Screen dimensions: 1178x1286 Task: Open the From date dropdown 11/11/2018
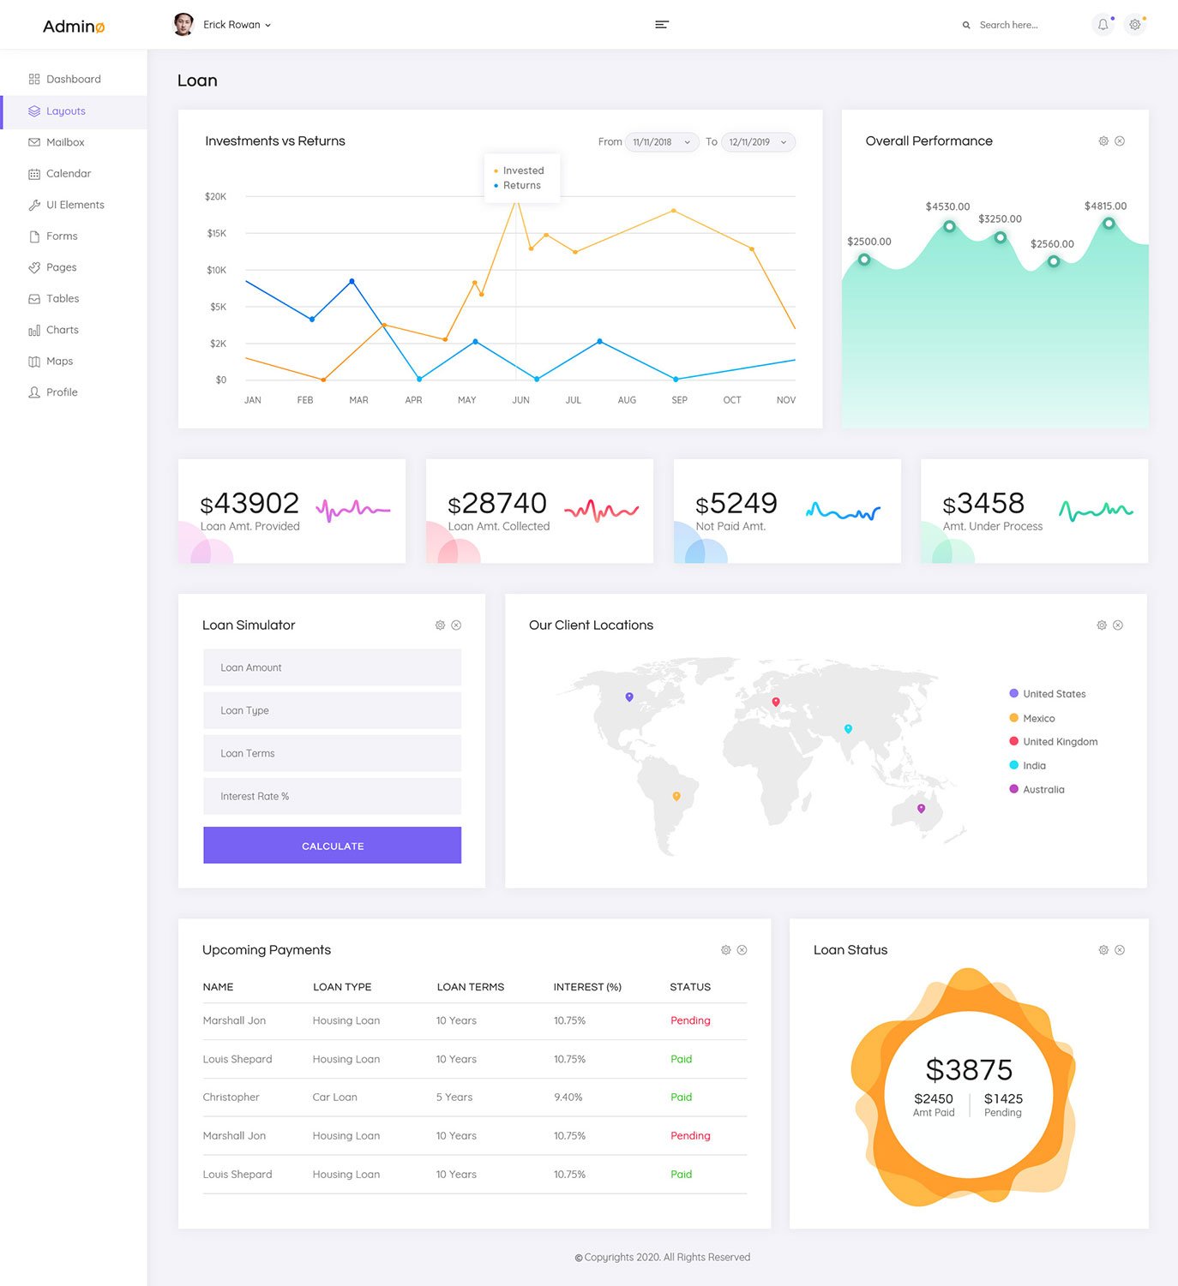[662, 142]
